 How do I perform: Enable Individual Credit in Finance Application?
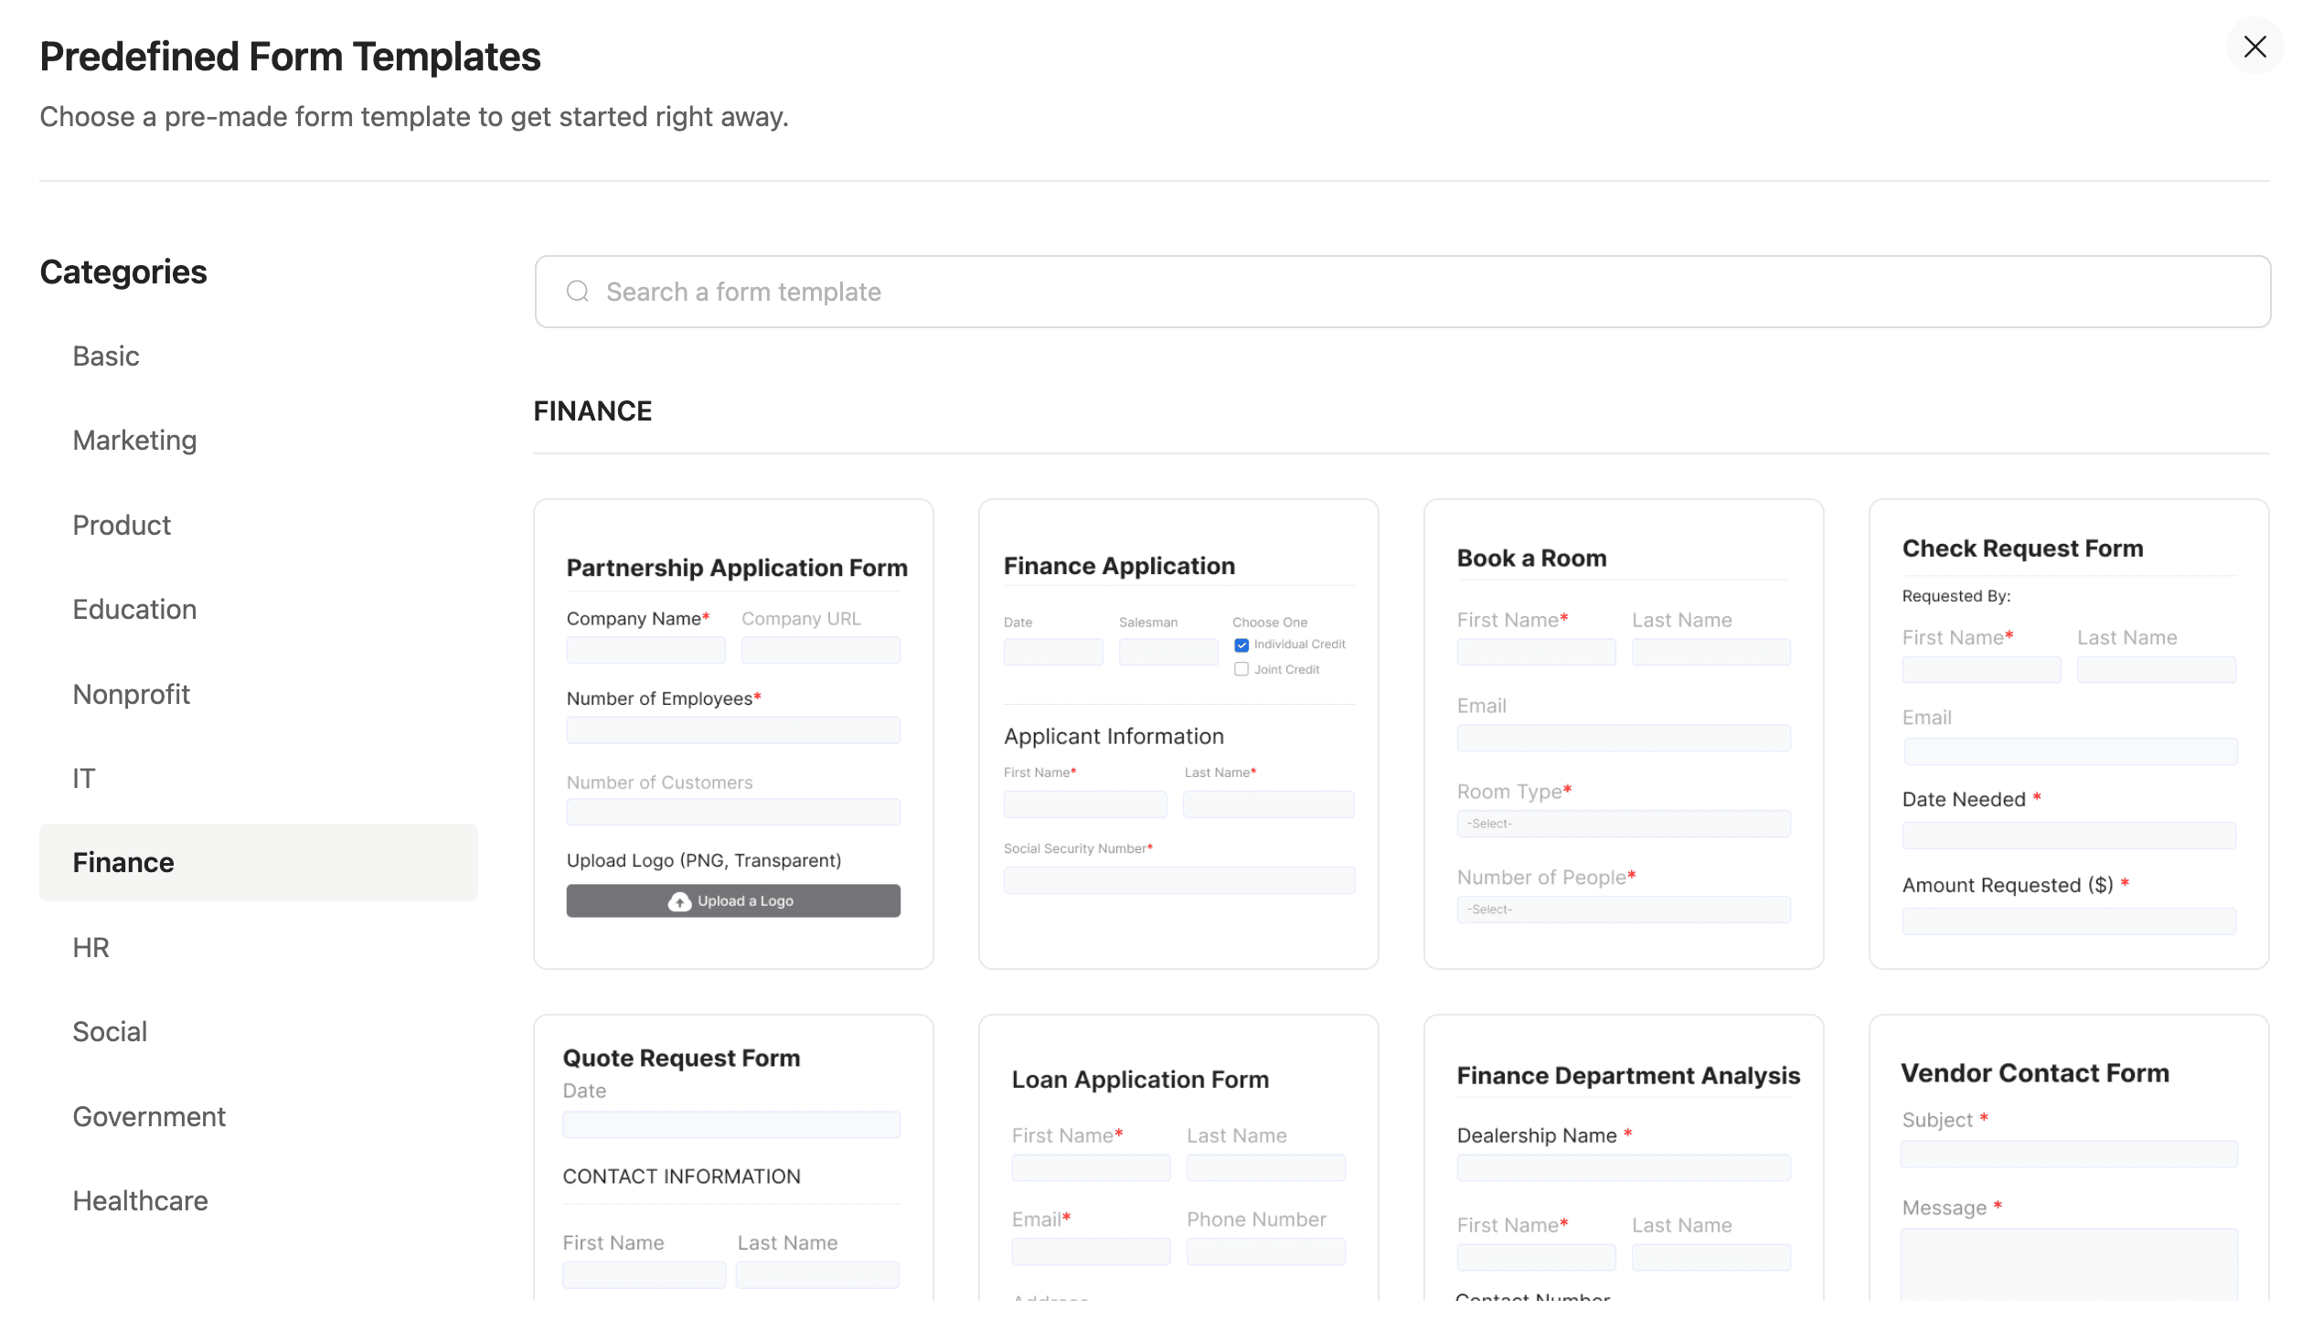1242,644
